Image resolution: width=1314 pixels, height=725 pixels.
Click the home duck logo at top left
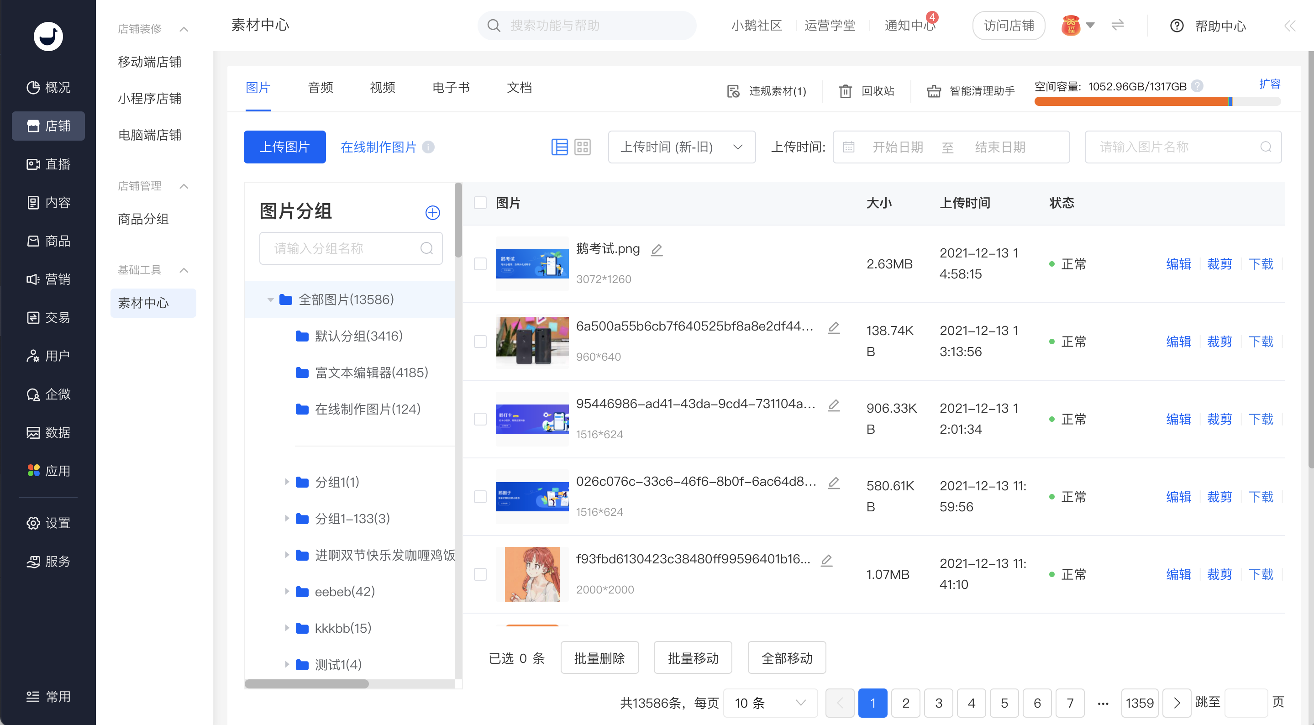click(x=48, y=36)
